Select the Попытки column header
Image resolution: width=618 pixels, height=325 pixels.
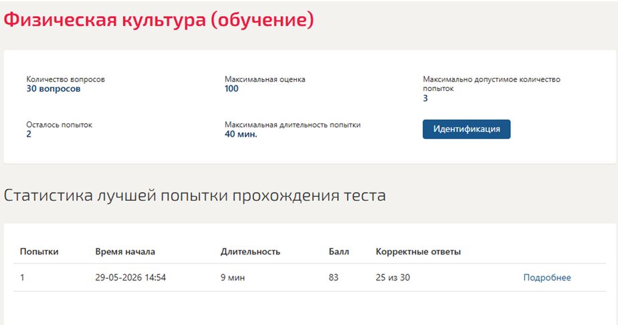click(39, 252)
